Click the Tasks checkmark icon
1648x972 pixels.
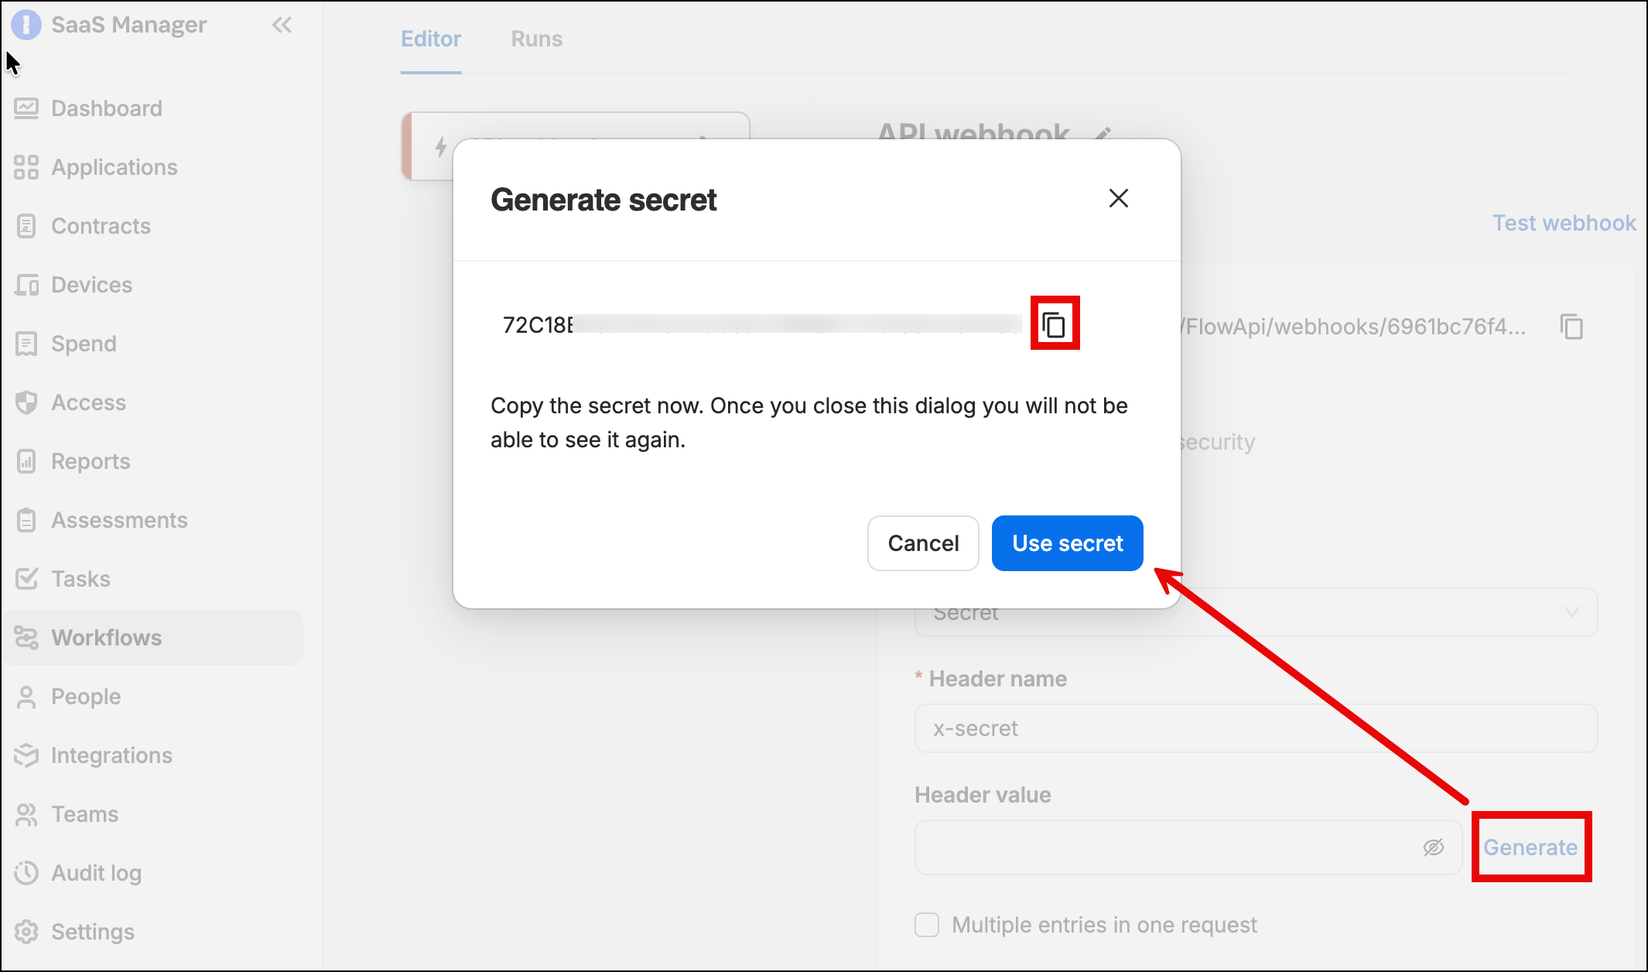[x=26, y=579]
